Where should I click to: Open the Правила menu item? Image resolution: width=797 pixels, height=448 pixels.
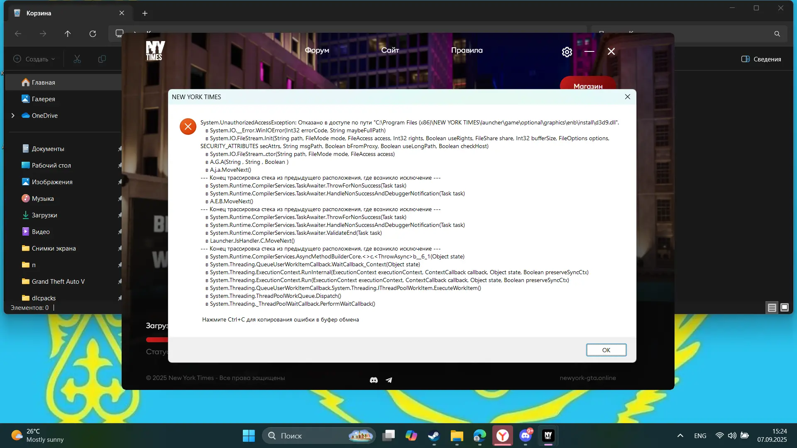pos(467,50)
